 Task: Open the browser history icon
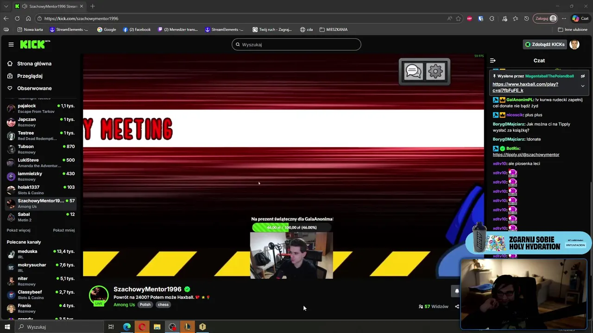click(526, 18)
